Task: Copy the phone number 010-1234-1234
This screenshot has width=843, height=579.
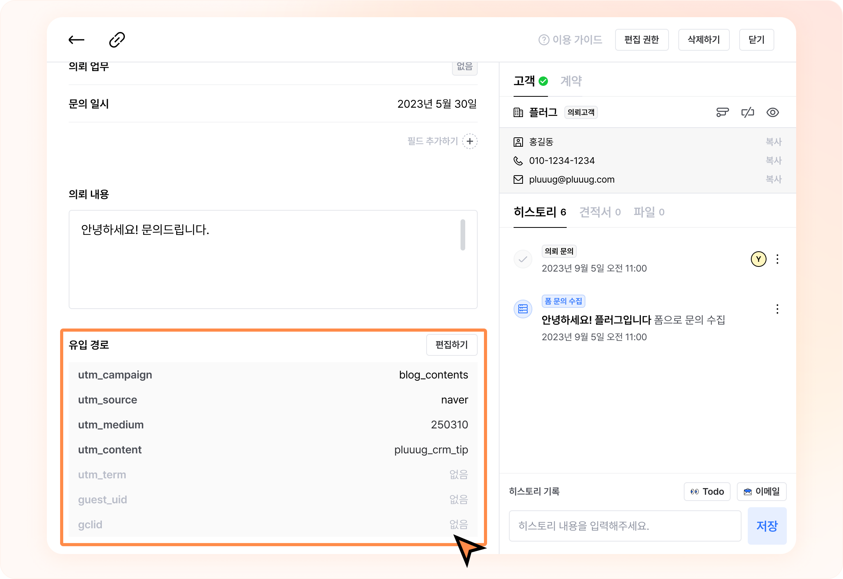Action: 774,161
